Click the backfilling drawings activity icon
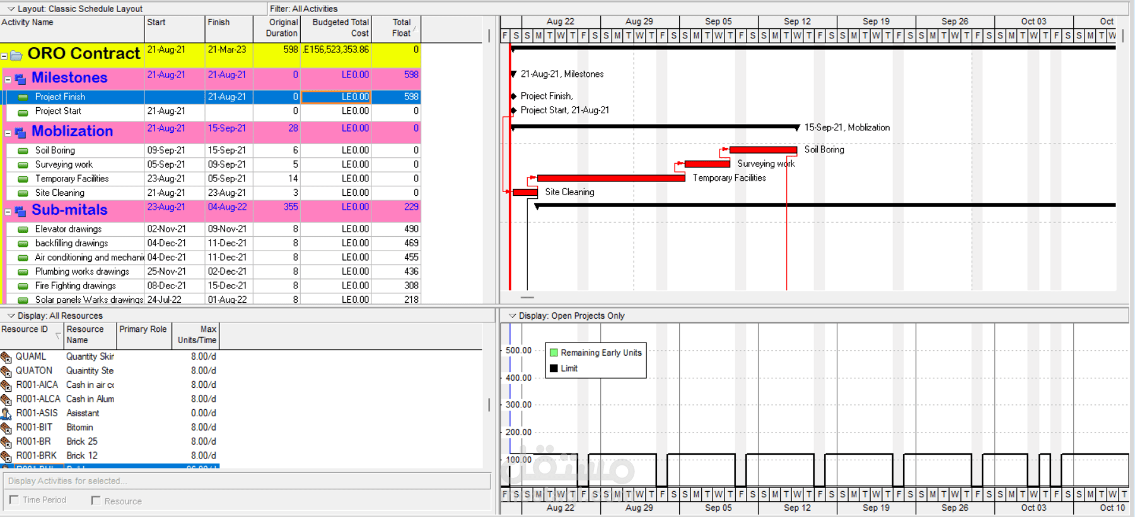Screen dimensions: 1135x517 pos(23,244)
